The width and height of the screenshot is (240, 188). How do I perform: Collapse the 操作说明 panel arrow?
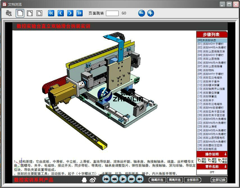(x=225, y=154)
